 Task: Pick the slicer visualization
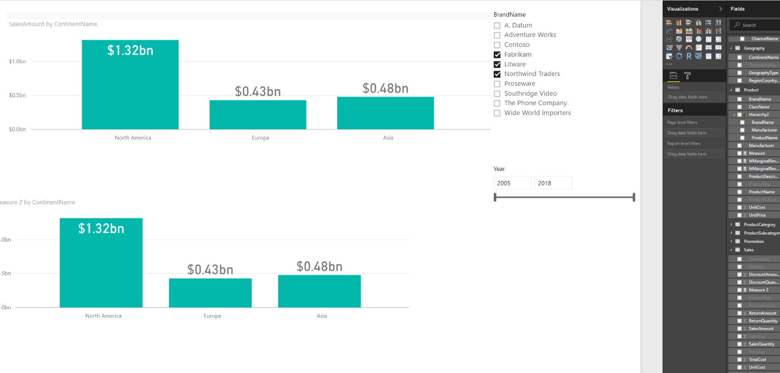click(x=669, y=56)
